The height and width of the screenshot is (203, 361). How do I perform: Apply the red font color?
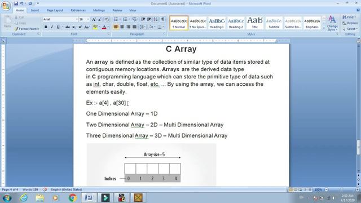click(x=104, y=27)
